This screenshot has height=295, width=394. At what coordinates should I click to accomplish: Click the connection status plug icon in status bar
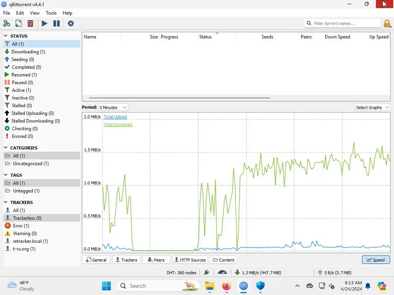coord(207,272)
